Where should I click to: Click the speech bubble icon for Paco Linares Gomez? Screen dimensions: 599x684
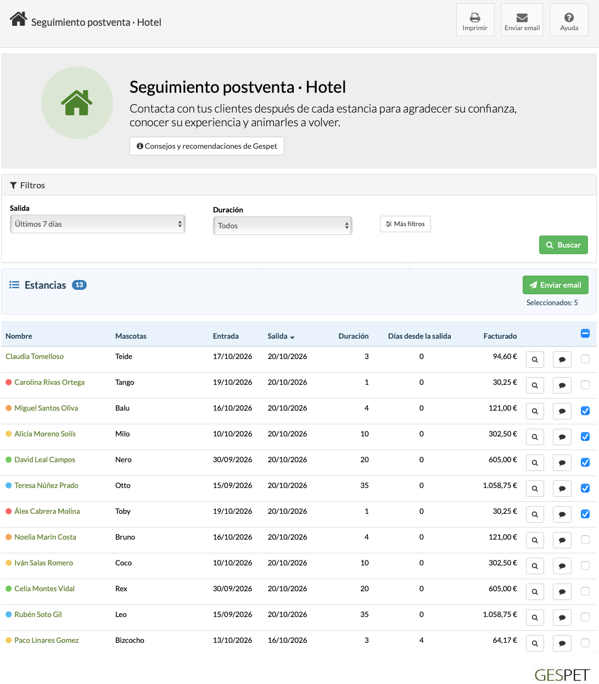pos(562,643)
